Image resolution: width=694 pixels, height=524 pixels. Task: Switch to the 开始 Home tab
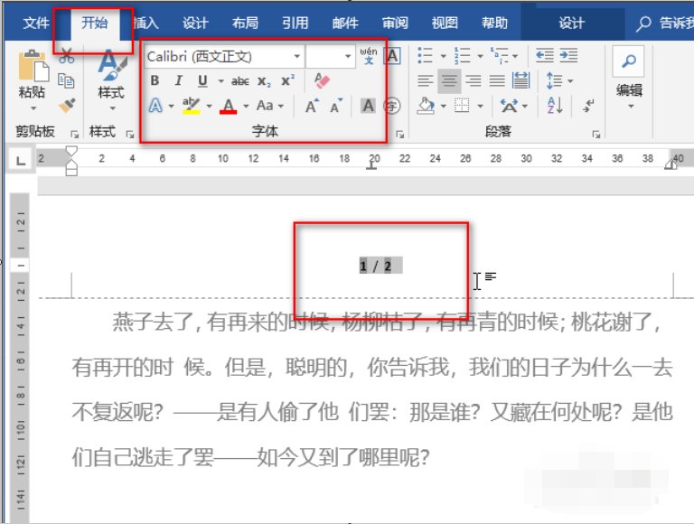(94, 22)
